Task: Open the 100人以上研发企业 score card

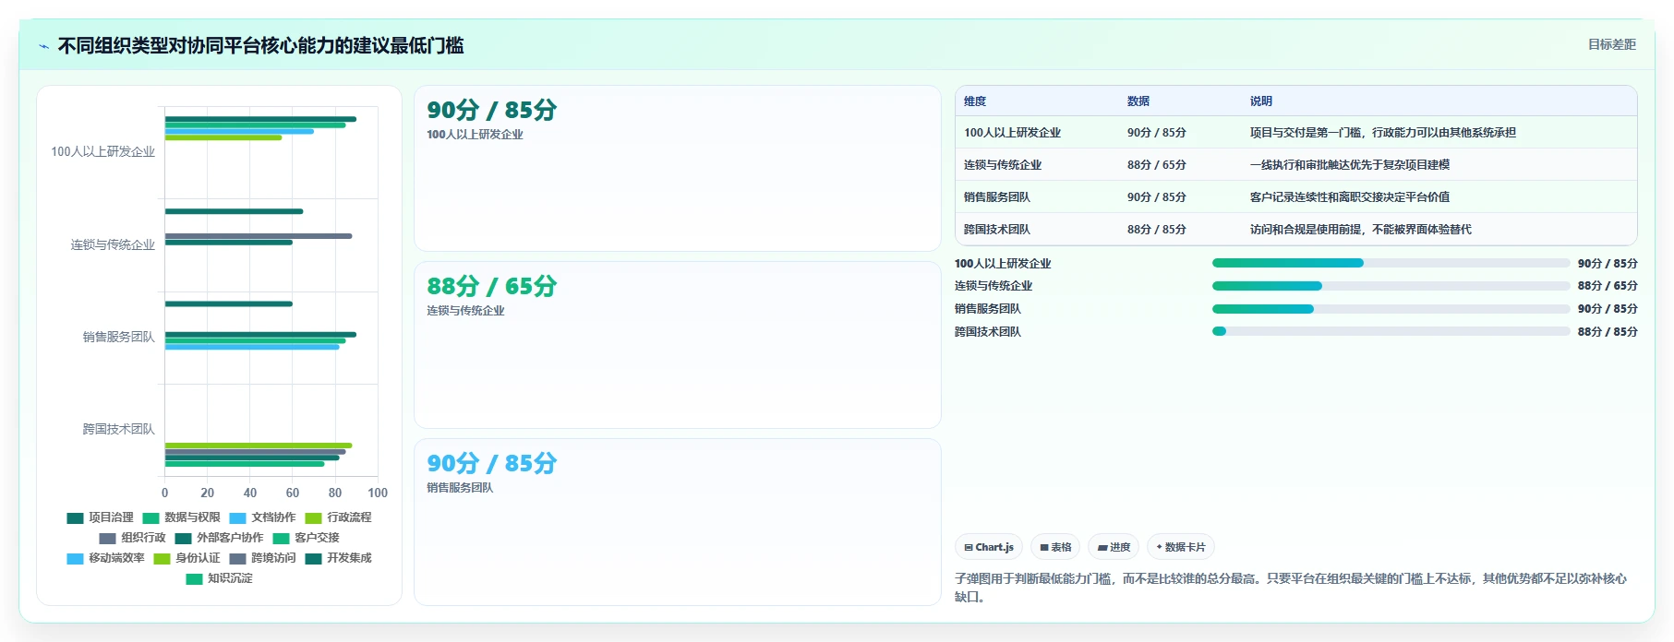Action: pyautogui.click(x=678, y=169)
